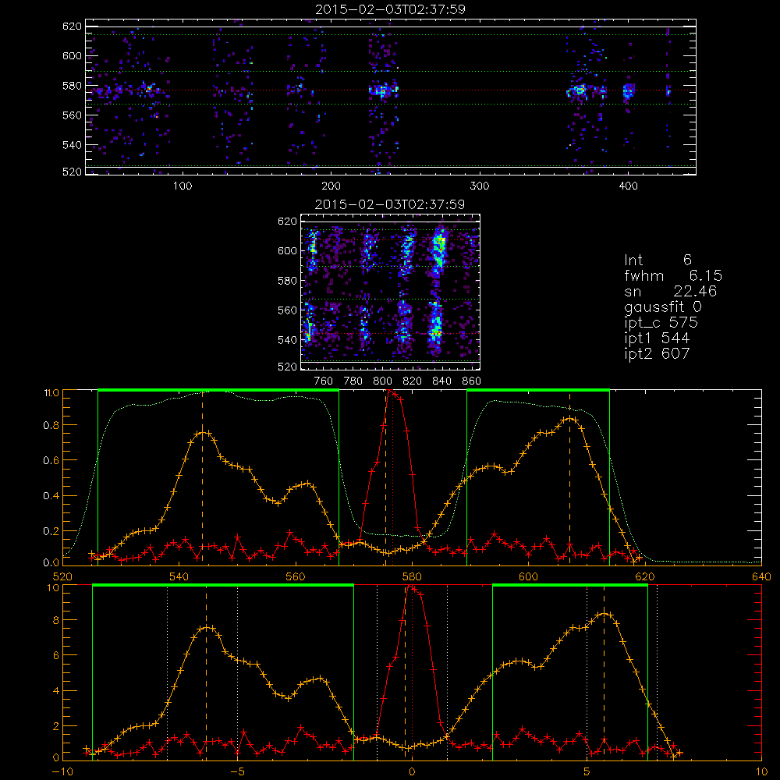Select the 'fwhm 6.15' readout line

coord(673,275)
